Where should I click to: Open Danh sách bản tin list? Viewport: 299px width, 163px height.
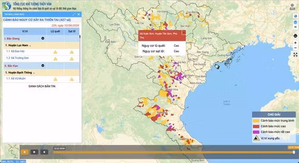tap(42, 86)
